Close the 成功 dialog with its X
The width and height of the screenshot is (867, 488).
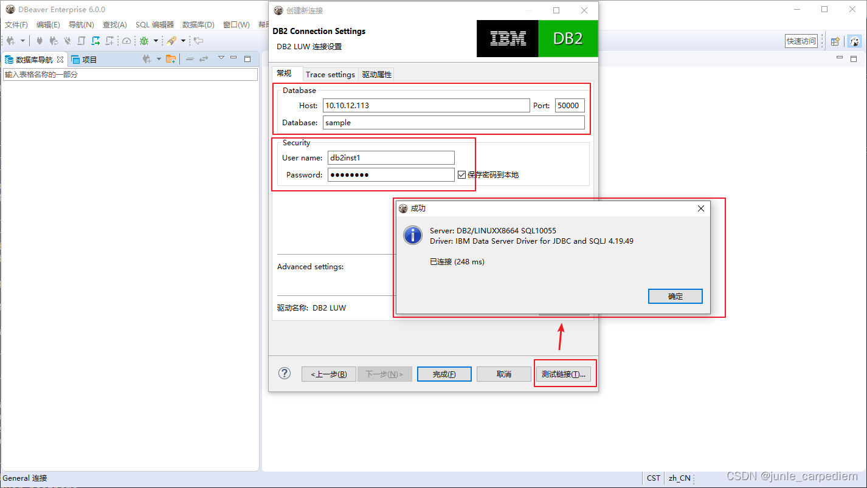(x=701, y=208)
